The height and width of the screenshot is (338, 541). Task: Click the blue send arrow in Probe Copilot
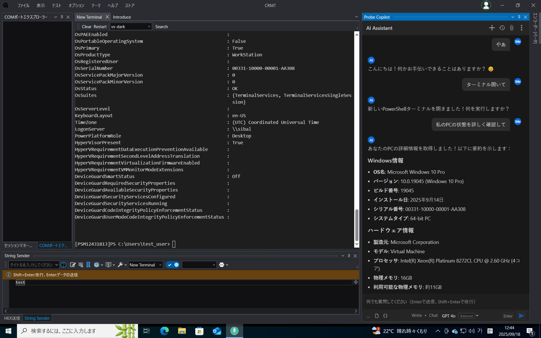point(521,316)
